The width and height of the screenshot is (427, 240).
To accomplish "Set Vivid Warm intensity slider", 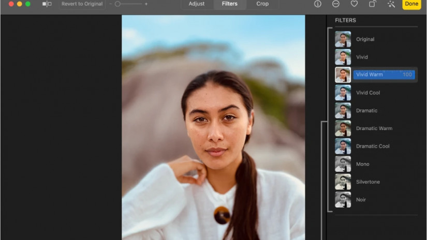I will [384, 75].
